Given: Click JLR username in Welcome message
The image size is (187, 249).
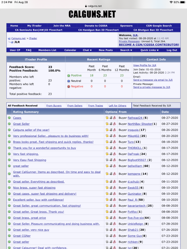Looking at the screenshot, I should click(135, 35).
